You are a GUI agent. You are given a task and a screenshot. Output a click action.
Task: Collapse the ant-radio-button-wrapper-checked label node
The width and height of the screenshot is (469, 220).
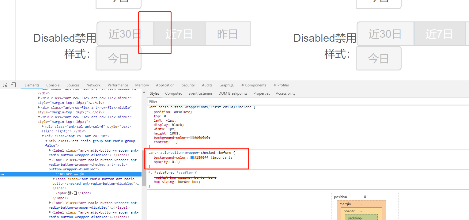[50, 160]
